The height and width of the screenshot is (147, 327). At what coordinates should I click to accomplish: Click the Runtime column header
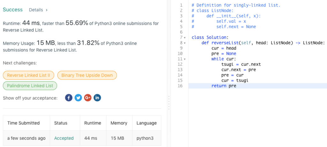point(93,123)
